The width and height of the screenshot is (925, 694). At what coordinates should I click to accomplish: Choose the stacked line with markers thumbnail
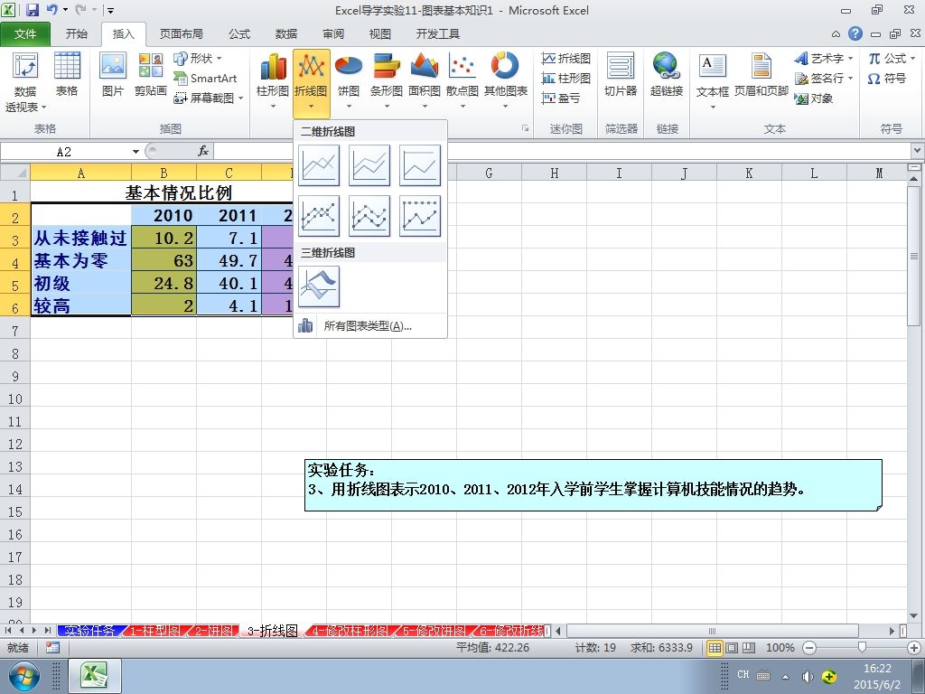[369, 216]
